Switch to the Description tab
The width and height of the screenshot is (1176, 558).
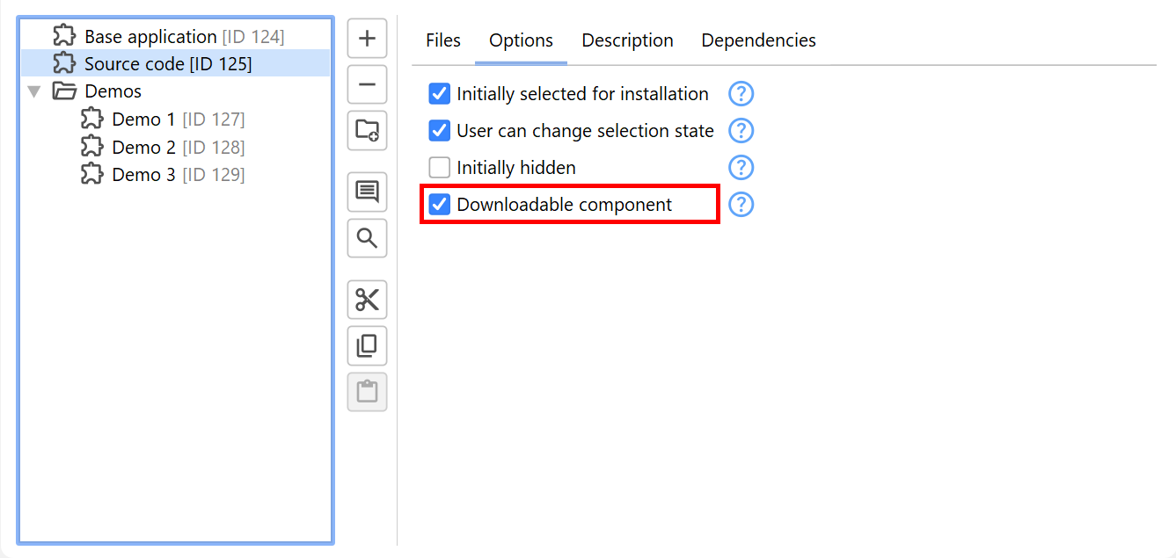[x=627, y=40]
